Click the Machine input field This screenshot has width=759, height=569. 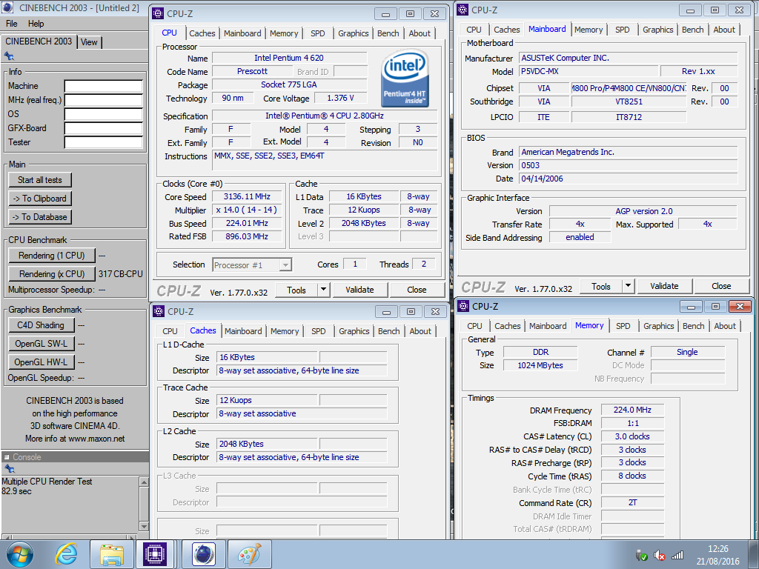click(104, 86)
